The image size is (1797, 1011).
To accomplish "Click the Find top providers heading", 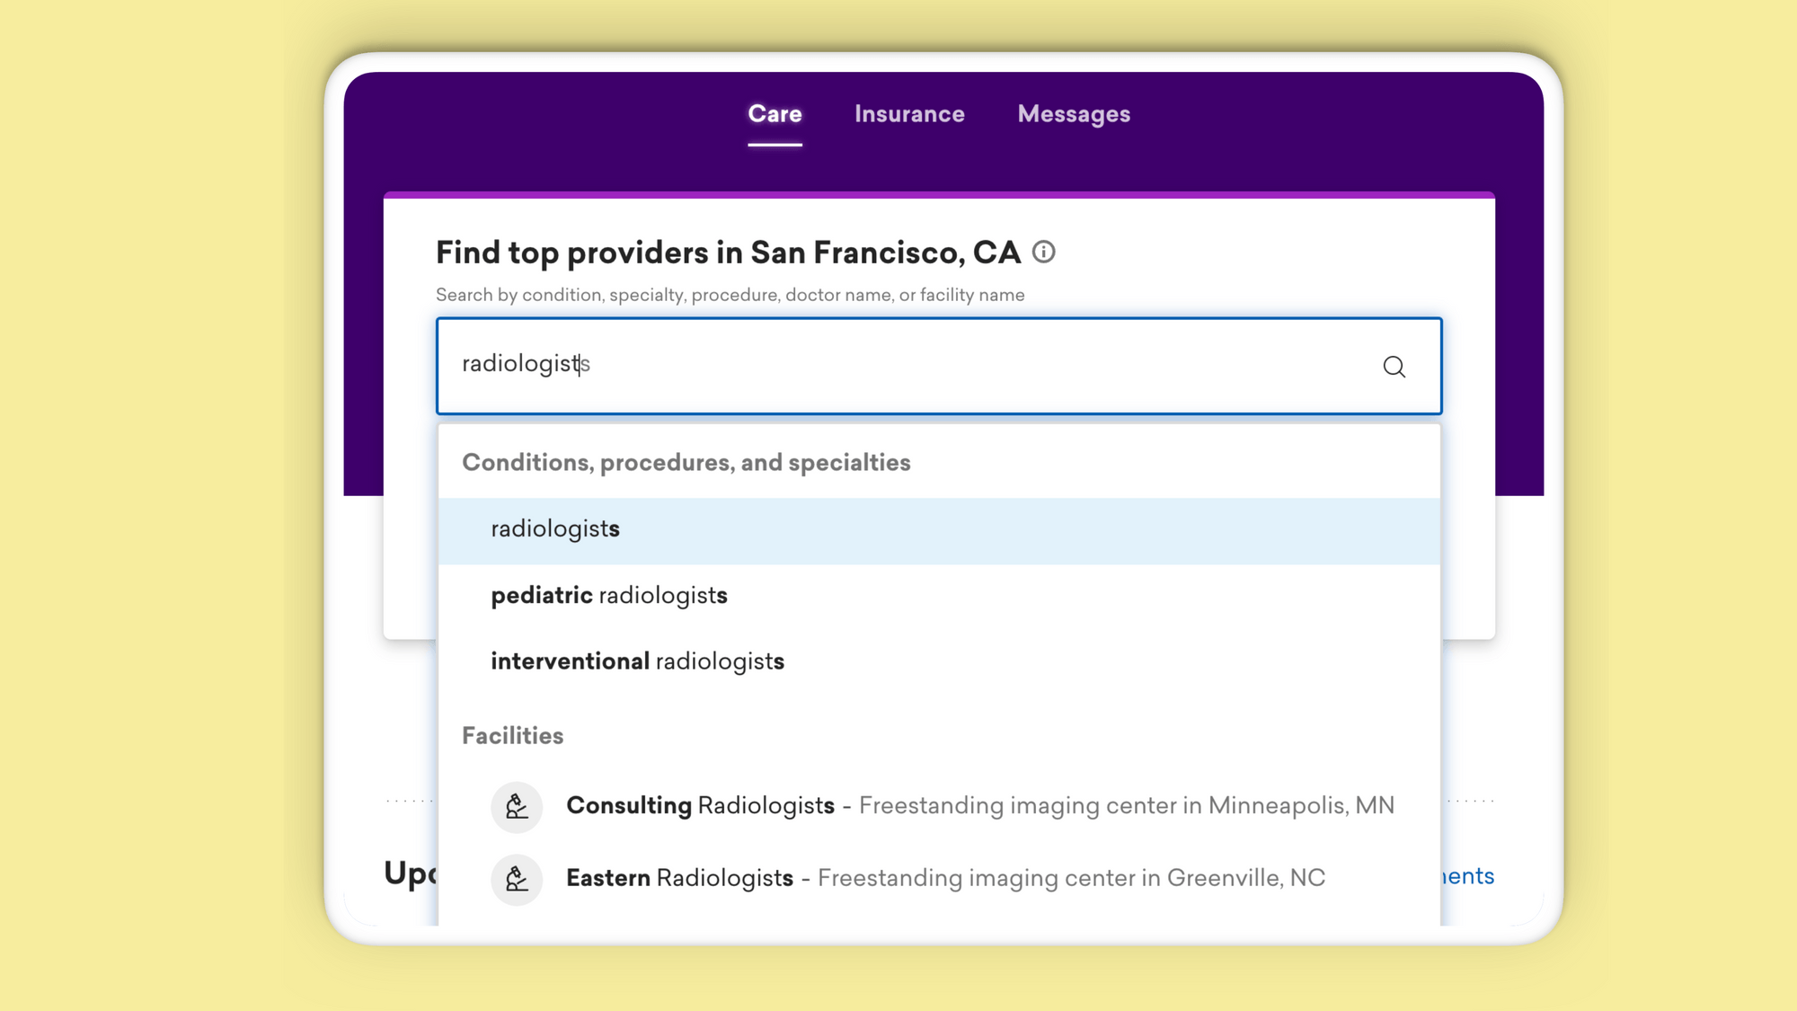I will tap(728, 253).
